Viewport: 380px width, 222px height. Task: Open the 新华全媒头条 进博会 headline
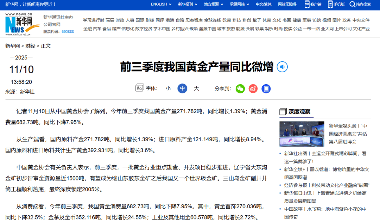click(x=348, y=134)
